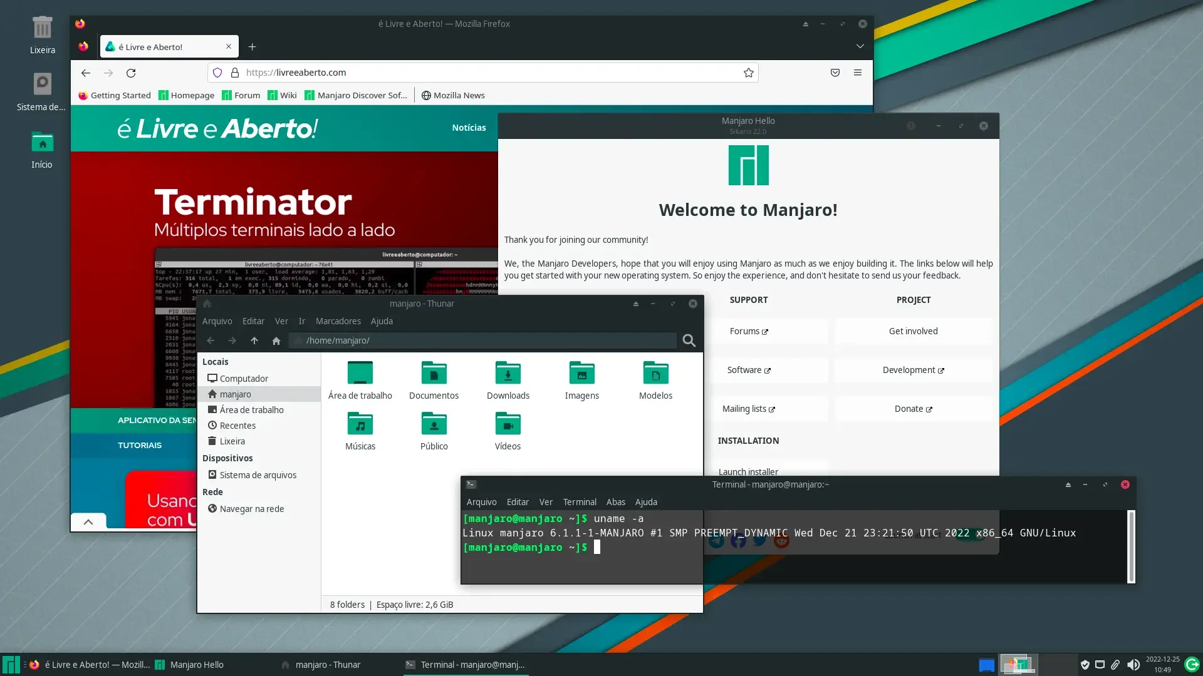Close the é Livre e Aberto! tab
Screen dimensions: 1203x676
tap(229, 46)
